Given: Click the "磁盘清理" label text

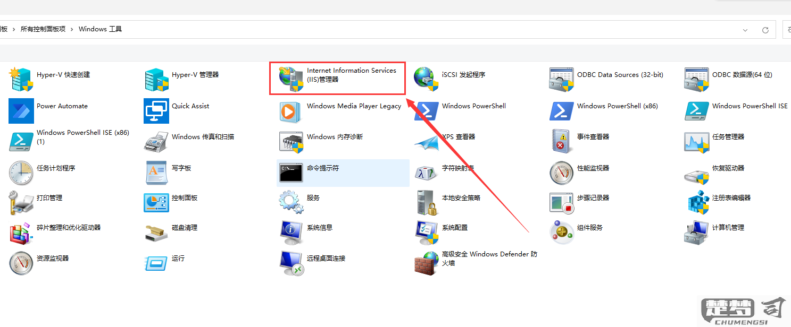Looking at the screenshot, I should point(185,228).
